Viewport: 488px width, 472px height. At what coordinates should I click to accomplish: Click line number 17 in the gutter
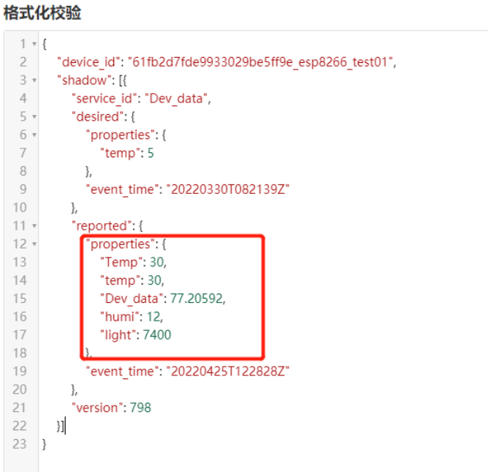click(20, 335)
